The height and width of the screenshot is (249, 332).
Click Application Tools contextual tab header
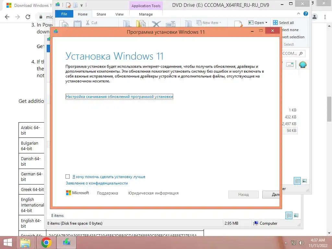coord(146,6)
